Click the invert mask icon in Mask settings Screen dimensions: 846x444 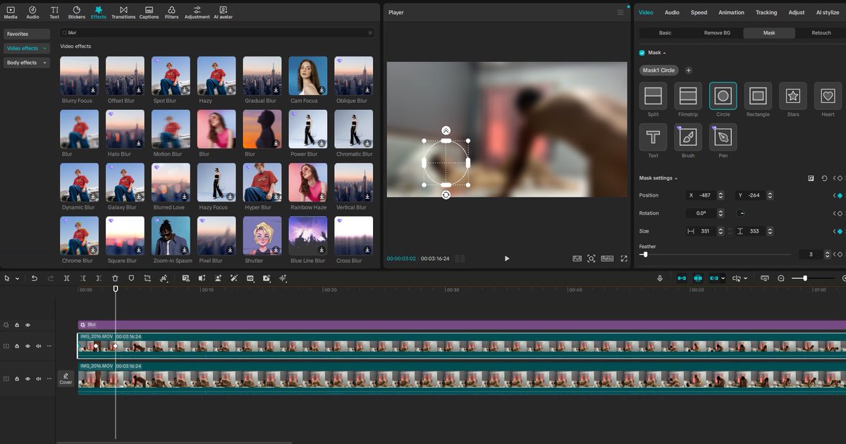811,178
